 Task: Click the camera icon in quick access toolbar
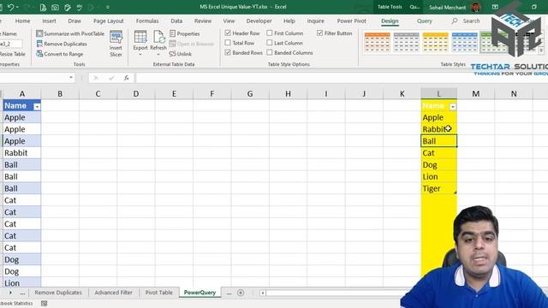[x=55, y=8]
